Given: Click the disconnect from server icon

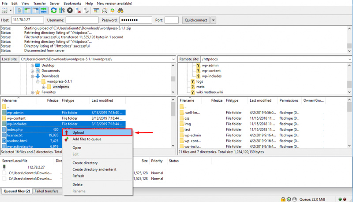Looking at the screenshot, I should (x=78, y=10).
